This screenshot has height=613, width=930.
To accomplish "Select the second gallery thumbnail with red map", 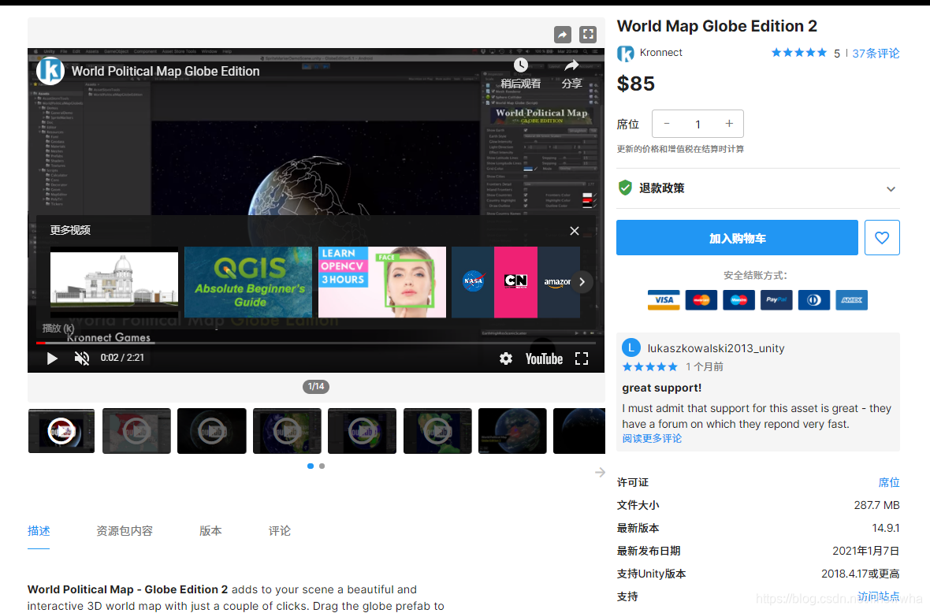I will tap(136, 431).
